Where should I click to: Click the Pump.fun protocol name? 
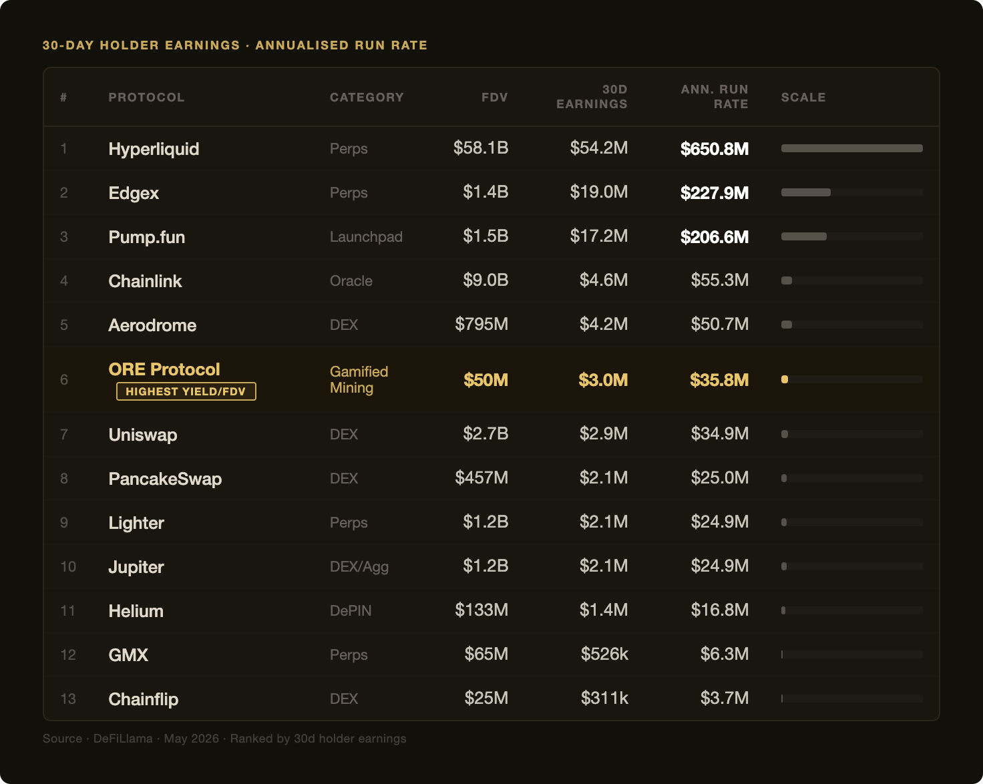147,237
